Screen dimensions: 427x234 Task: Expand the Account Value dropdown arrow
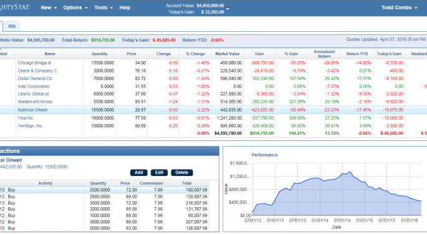(x=228, y=9)
